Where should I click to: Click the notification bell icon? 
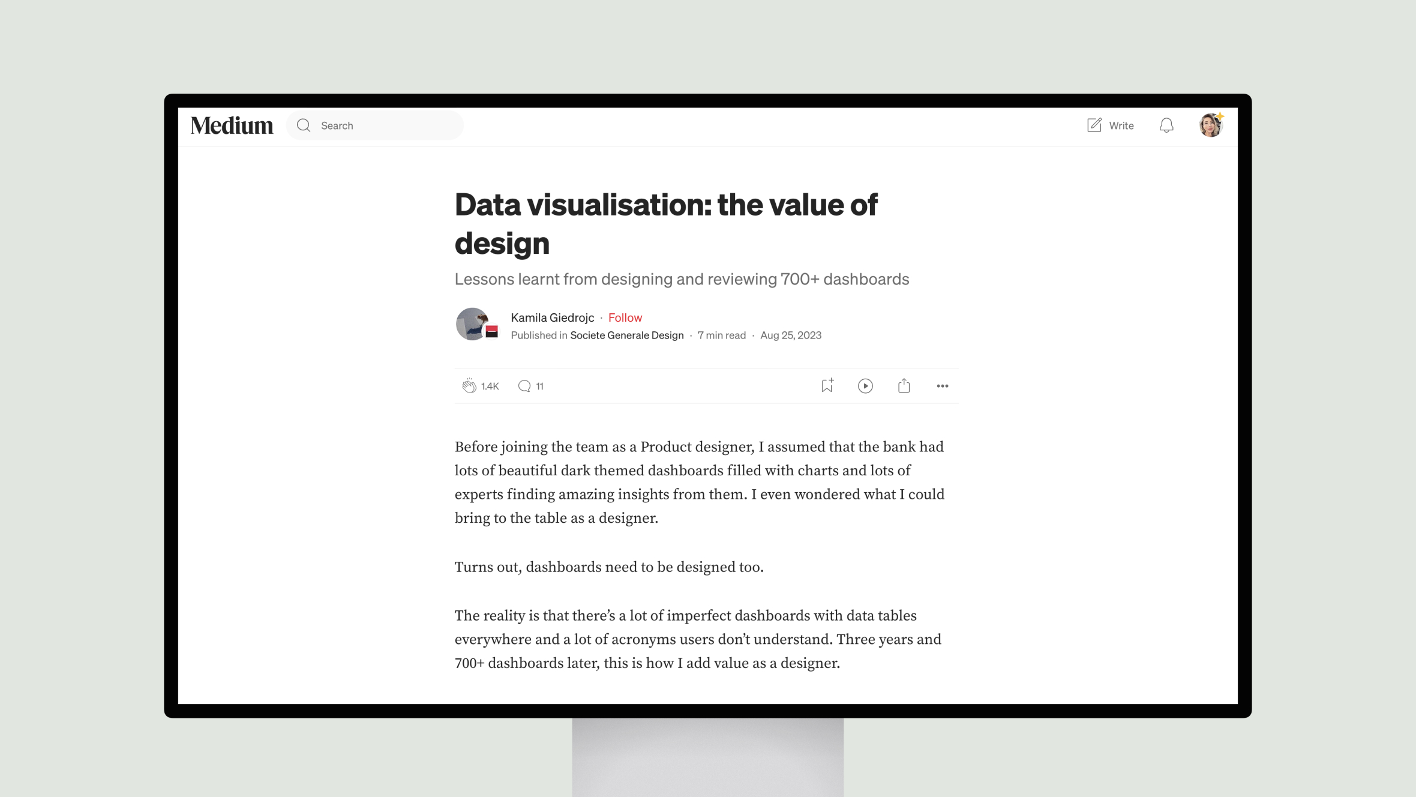[x=1166, y=125]
